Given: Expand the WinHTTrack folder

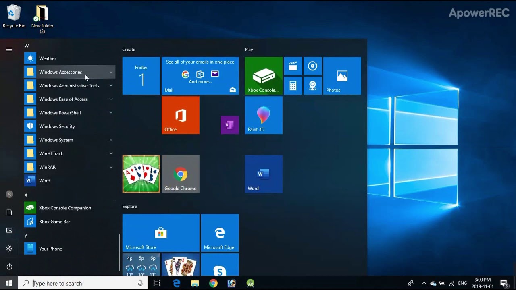Looking at the screenshot, I should pyautogui.click(x=70, y=153).
